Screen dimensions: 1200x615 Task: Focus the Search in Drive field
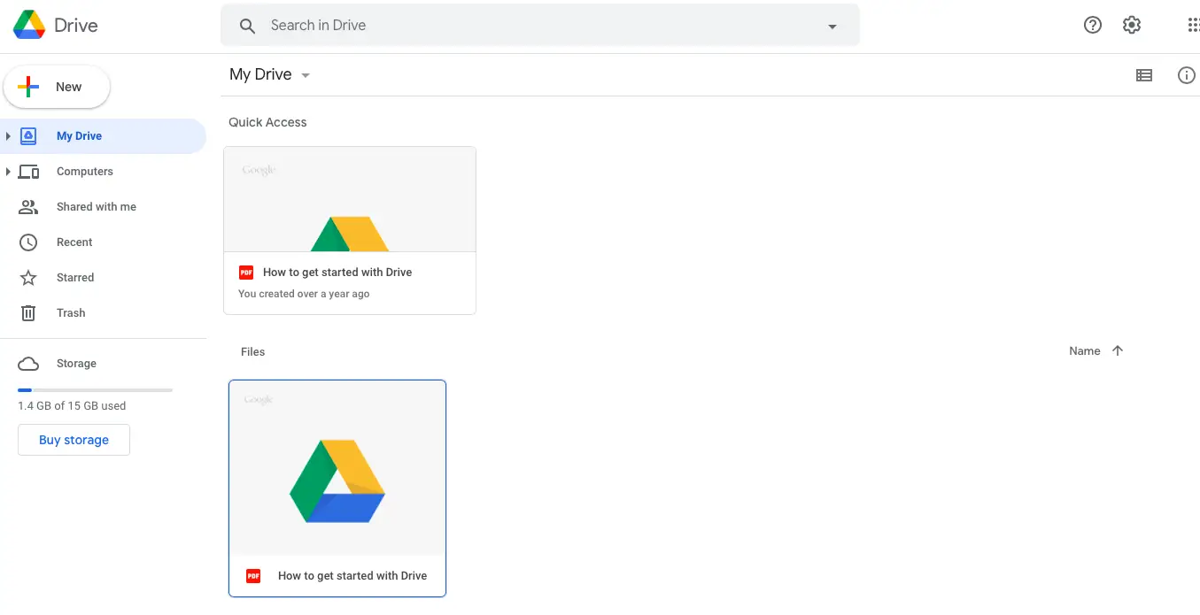[x=540, y=26]
